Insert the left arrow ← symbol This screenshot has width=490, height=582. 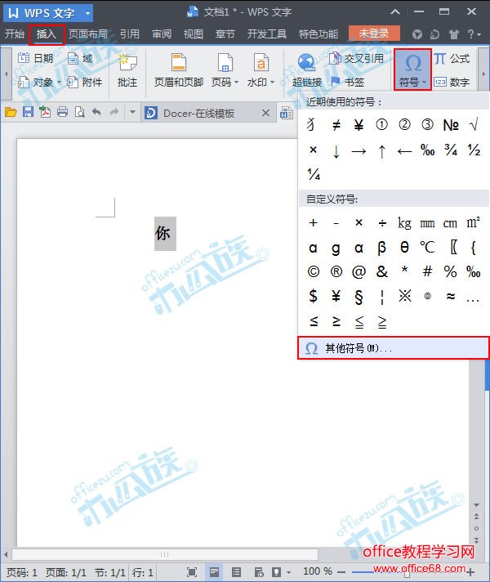(404, 151)
